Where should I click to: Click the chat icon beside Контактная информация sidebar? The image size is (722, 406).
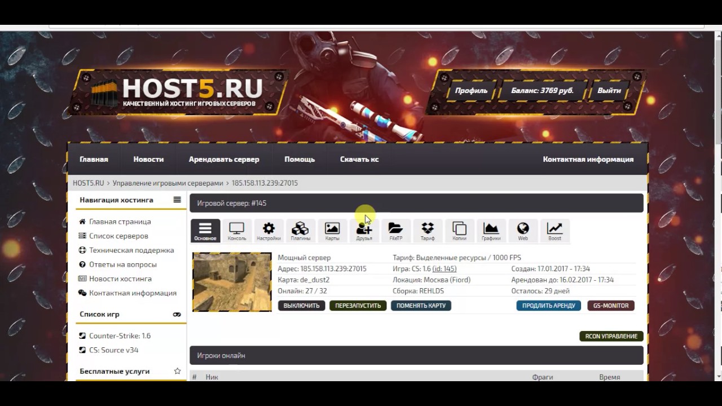(82, 293)
